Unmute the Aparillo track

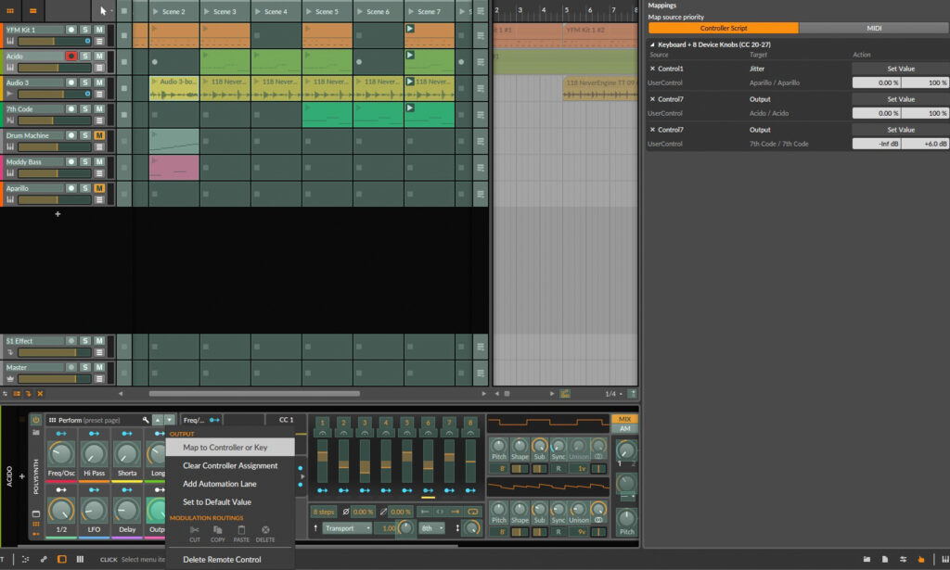pos(99,189)
